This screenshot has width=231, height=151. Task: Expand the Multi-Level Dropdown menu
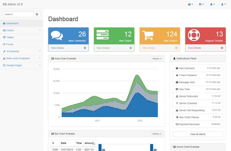[x=21, y=58]
